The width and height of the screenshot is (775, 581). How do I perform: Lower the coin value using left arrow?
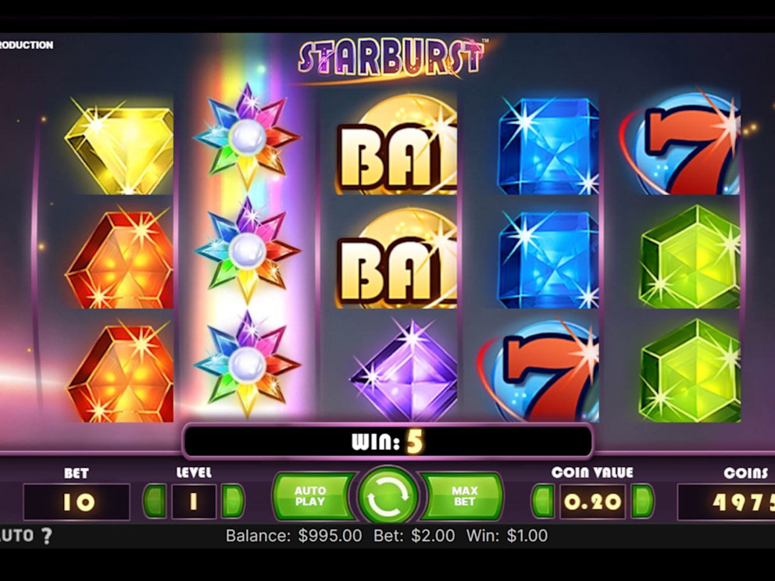click(543, 501)
